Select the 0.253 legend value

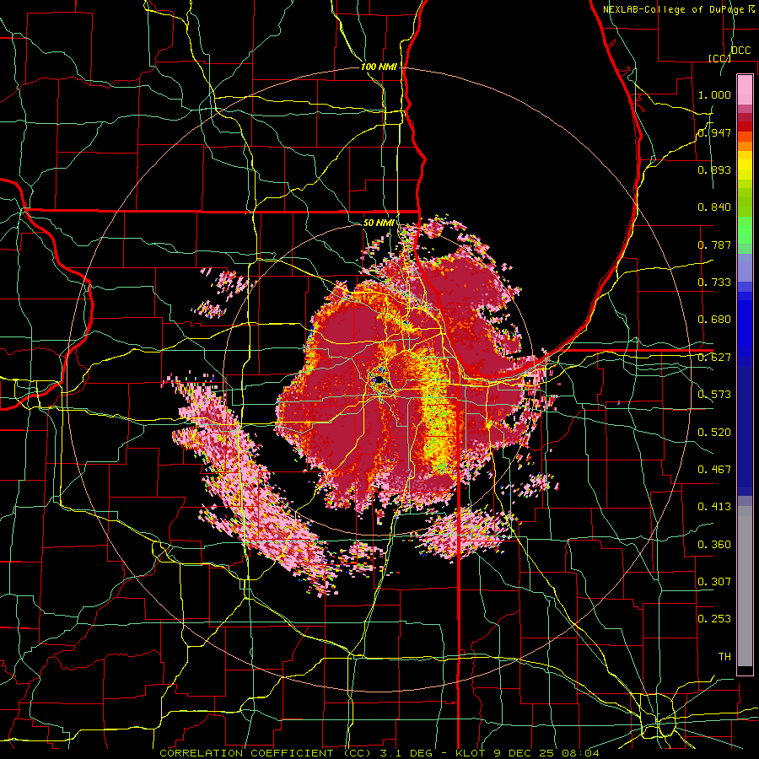pos(714,619)
